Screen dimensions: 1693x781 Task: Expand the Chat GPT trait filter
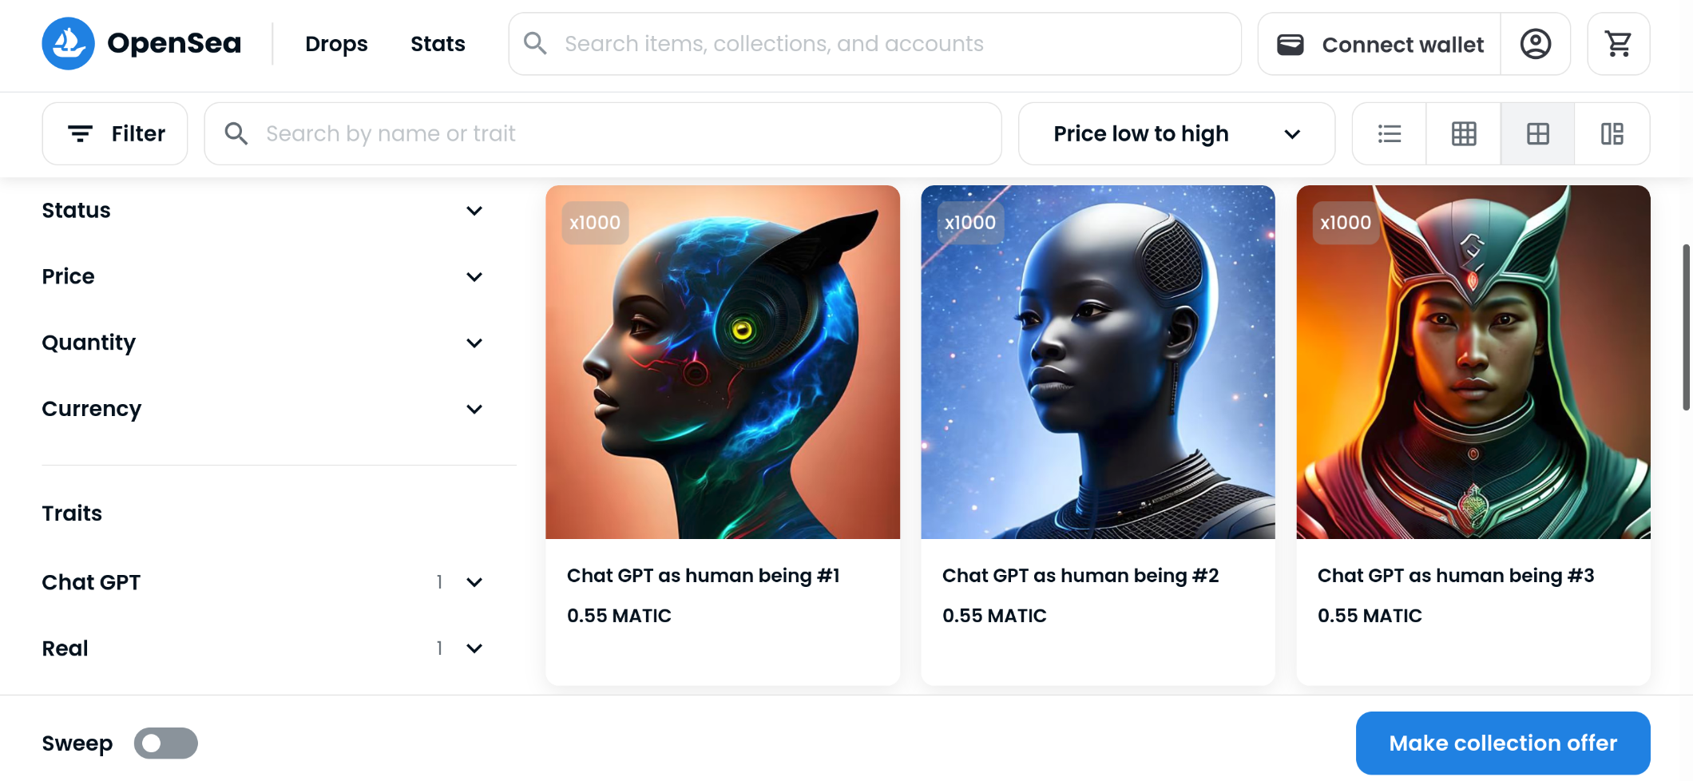(x=263, y=582)
